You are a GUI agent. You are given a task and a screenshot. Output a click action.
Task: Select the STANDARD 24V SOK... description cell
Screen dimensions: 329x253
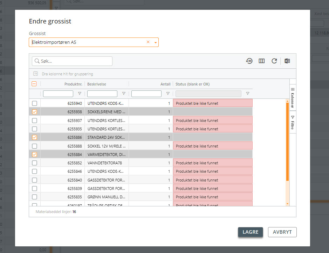(x=107, y=137)
